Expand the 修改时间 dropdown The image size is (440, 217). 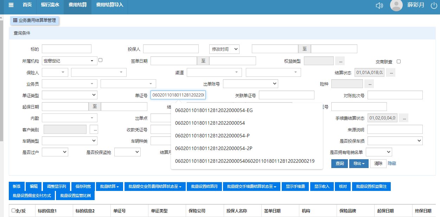click(224, 49)
